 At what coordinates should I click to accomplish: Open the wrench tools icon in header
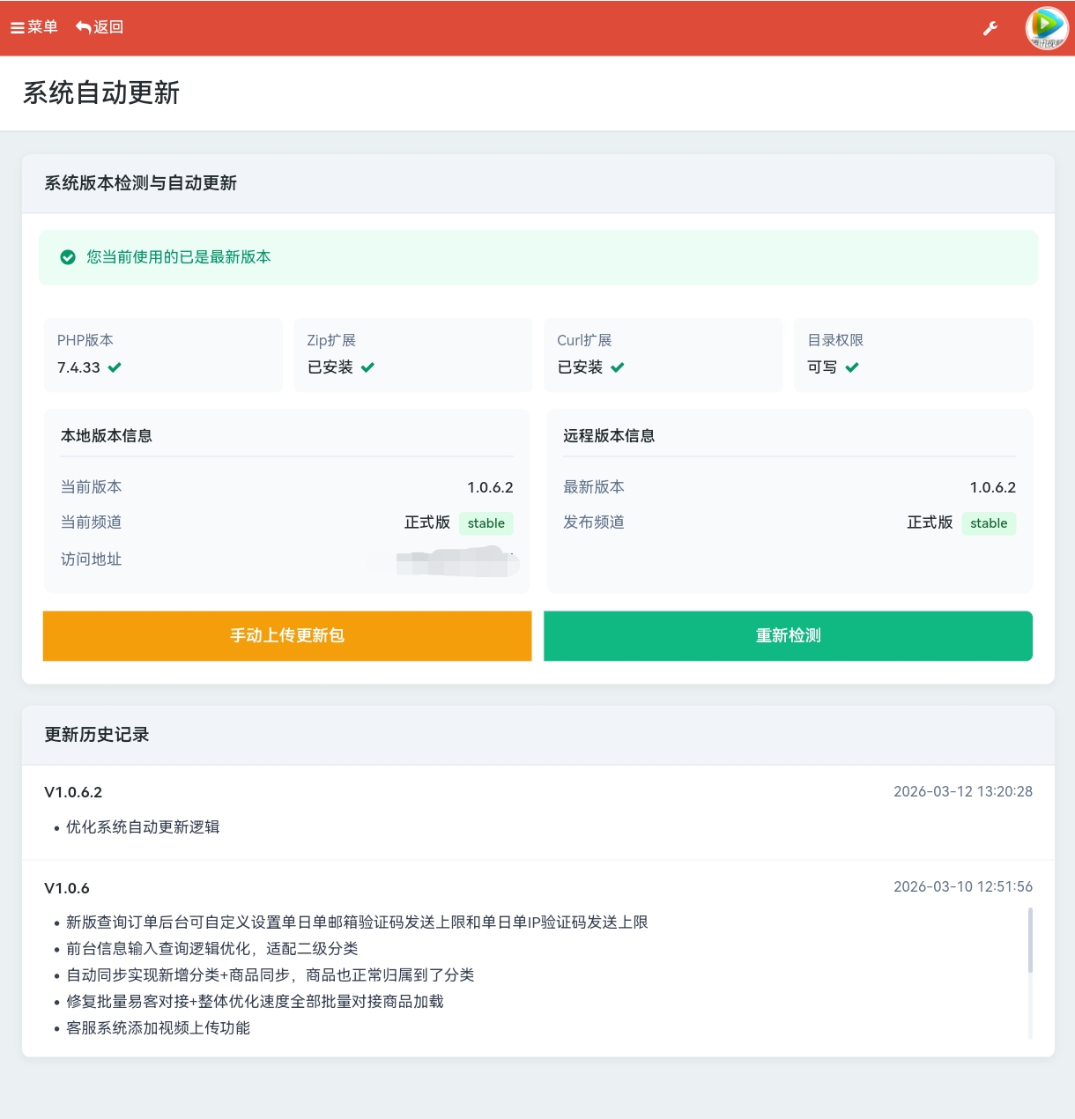[990, 28]
